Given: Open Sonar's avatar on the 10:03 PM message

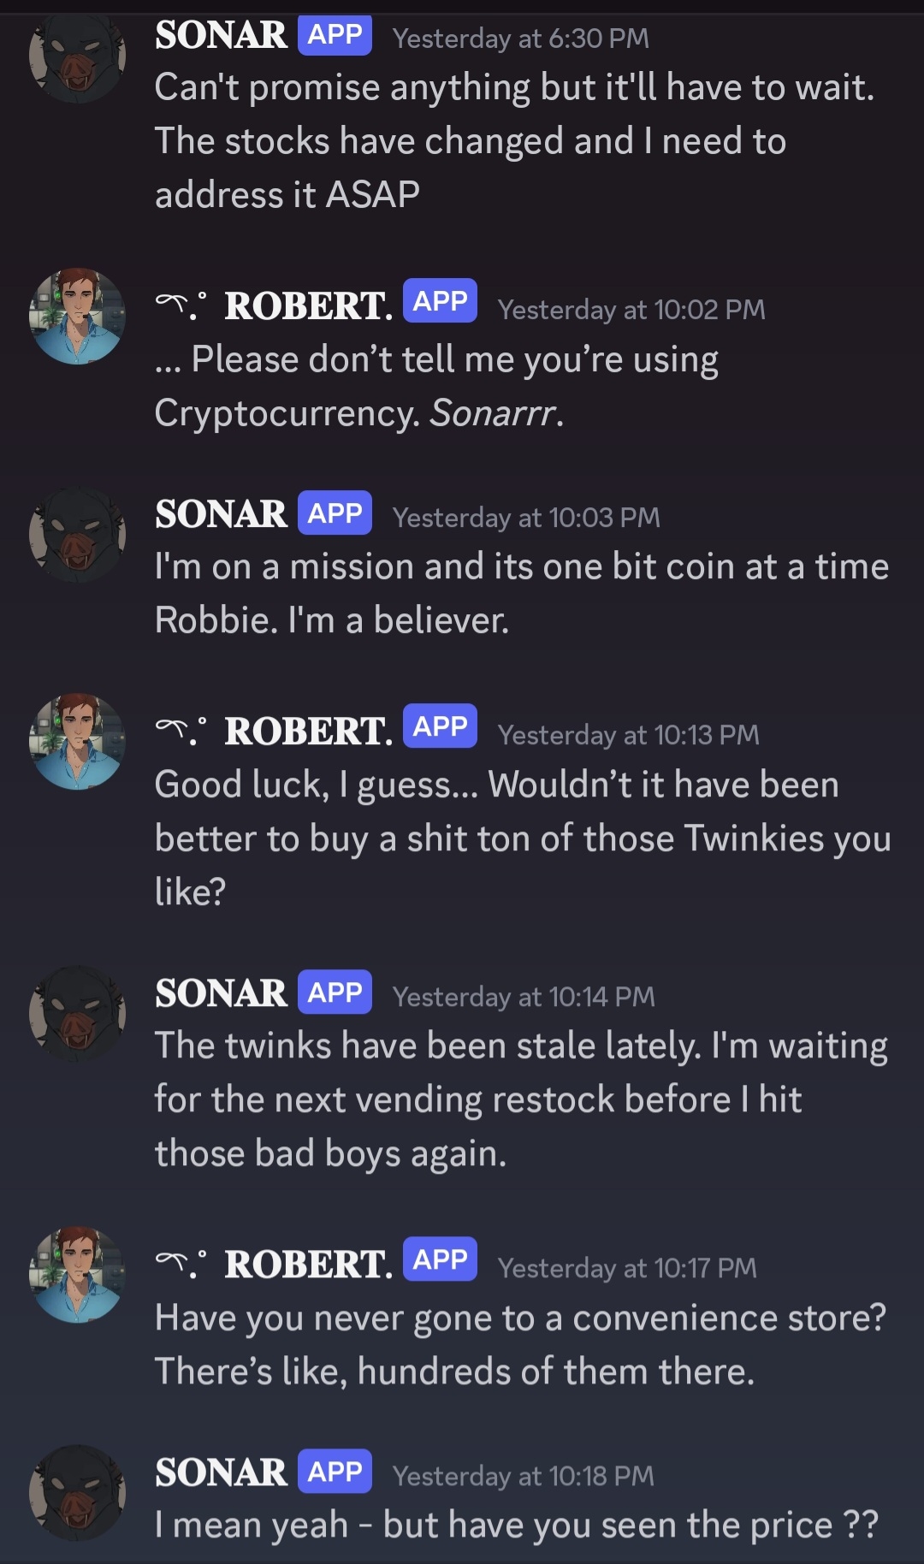Looking at the screenshot, I should point(78,536).
